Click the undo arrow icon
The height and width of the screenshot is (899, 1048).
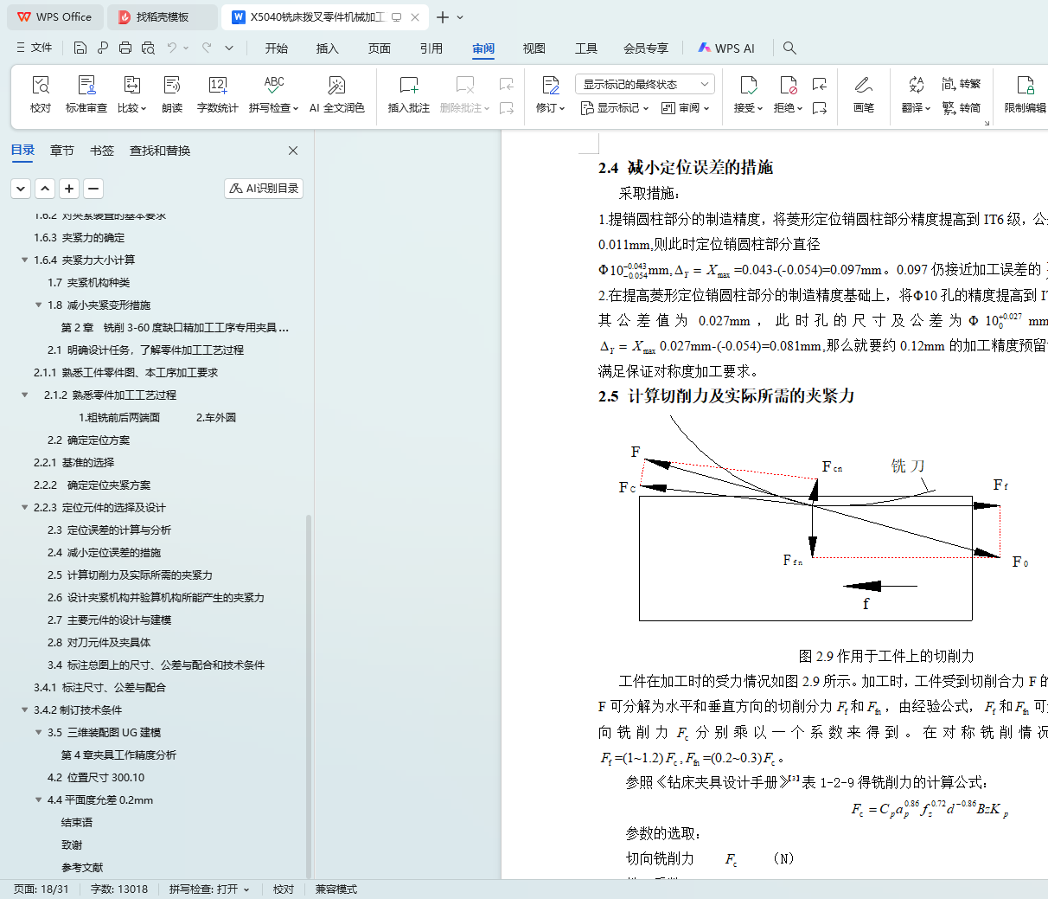pos(172,48)
